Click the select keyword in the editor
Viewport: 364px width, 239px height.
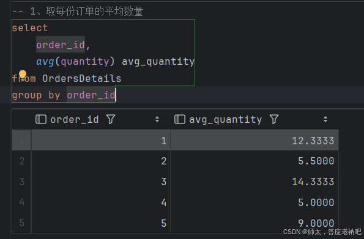click(x=30, y=28)
